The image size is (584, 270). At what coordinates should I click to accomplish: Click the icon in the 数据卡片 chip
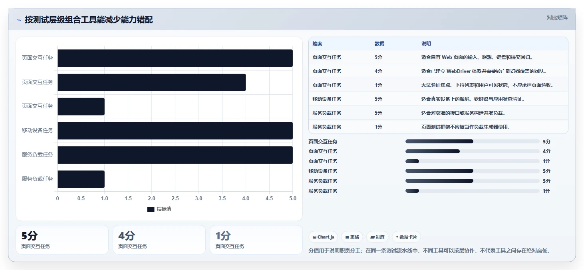[397, 237]
